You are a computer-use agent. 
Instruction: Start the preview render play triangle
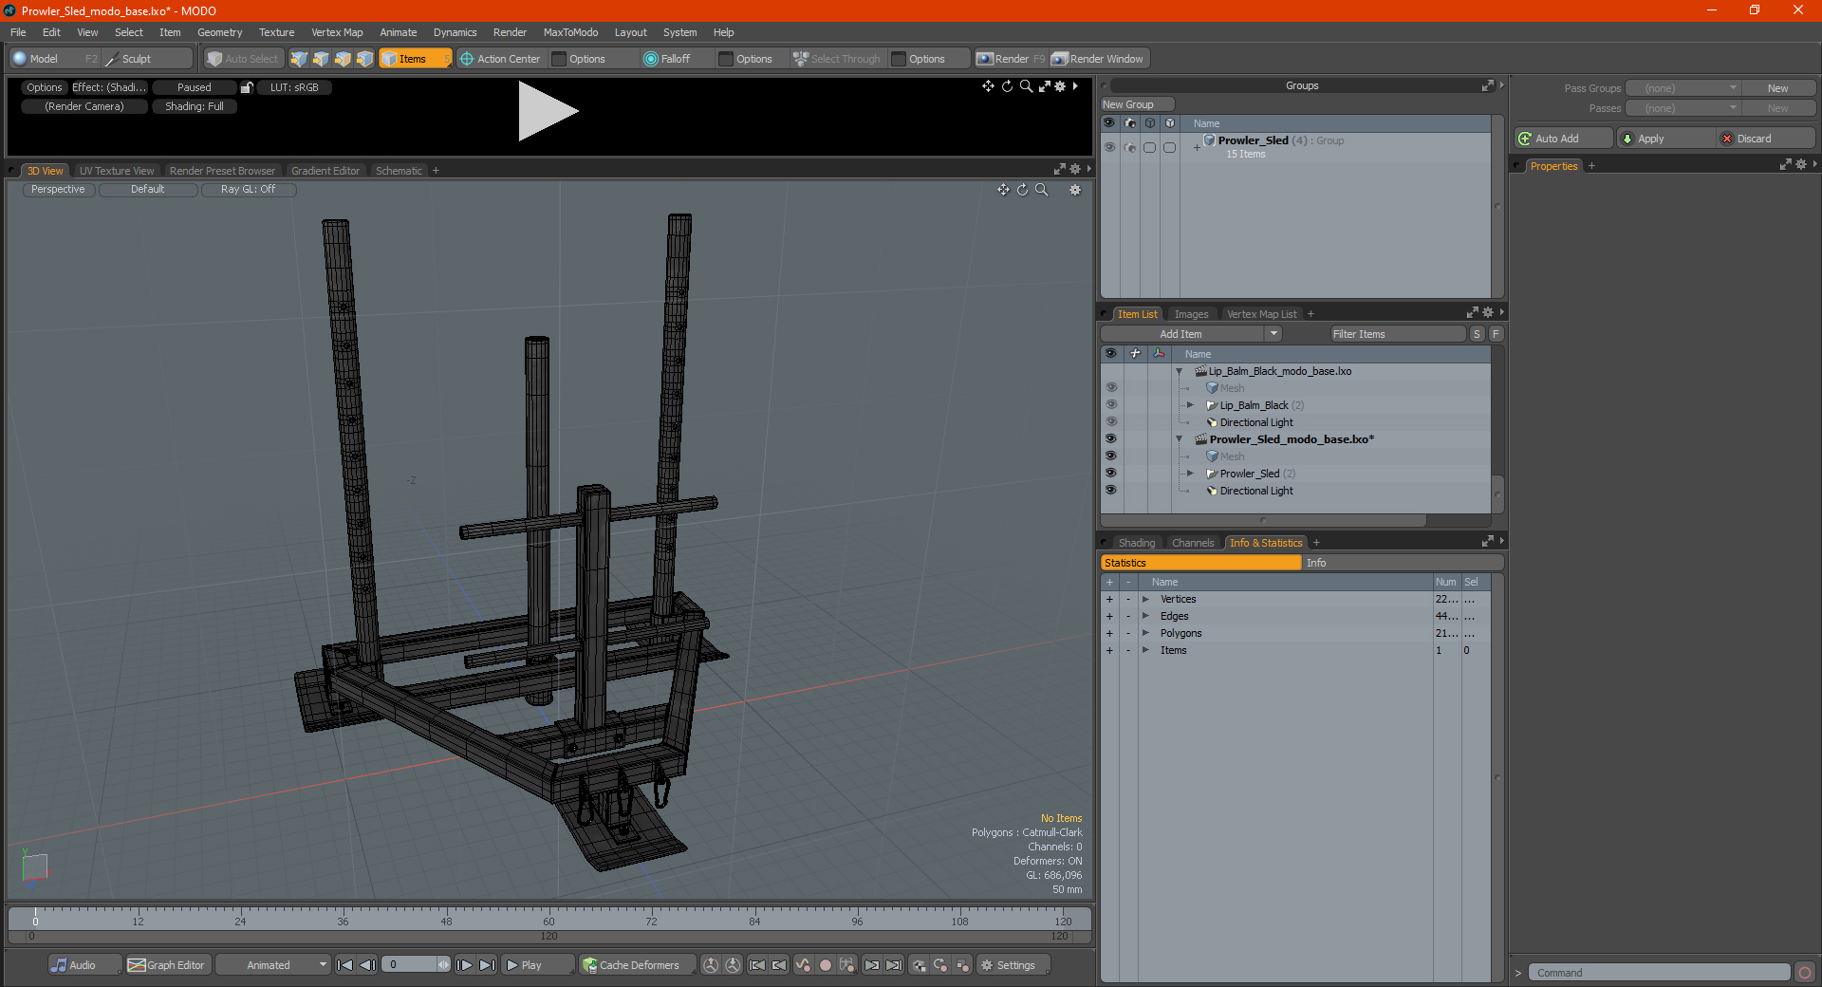[x=547, y=111]
